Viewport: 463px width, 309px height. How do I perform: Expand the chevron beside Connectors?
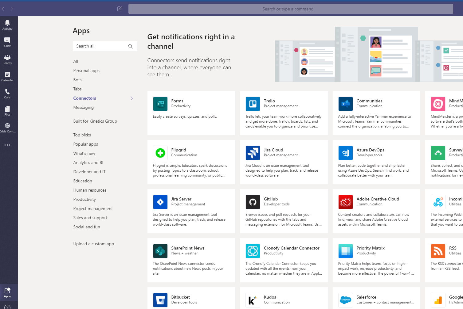pos(132,98)
